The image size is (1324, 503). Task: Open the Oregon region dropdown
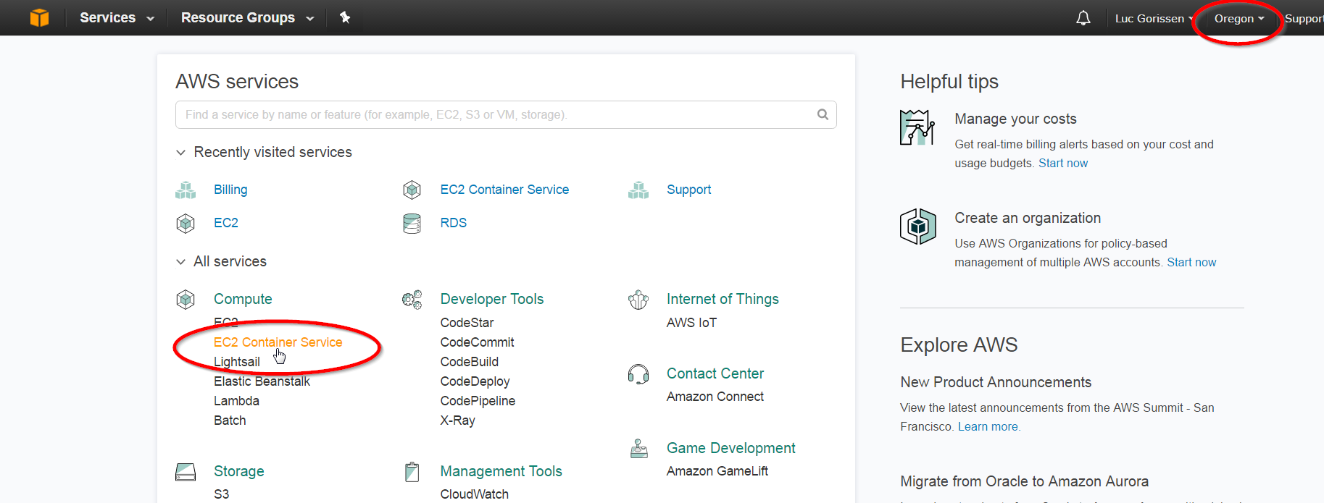pos(1238,19)
